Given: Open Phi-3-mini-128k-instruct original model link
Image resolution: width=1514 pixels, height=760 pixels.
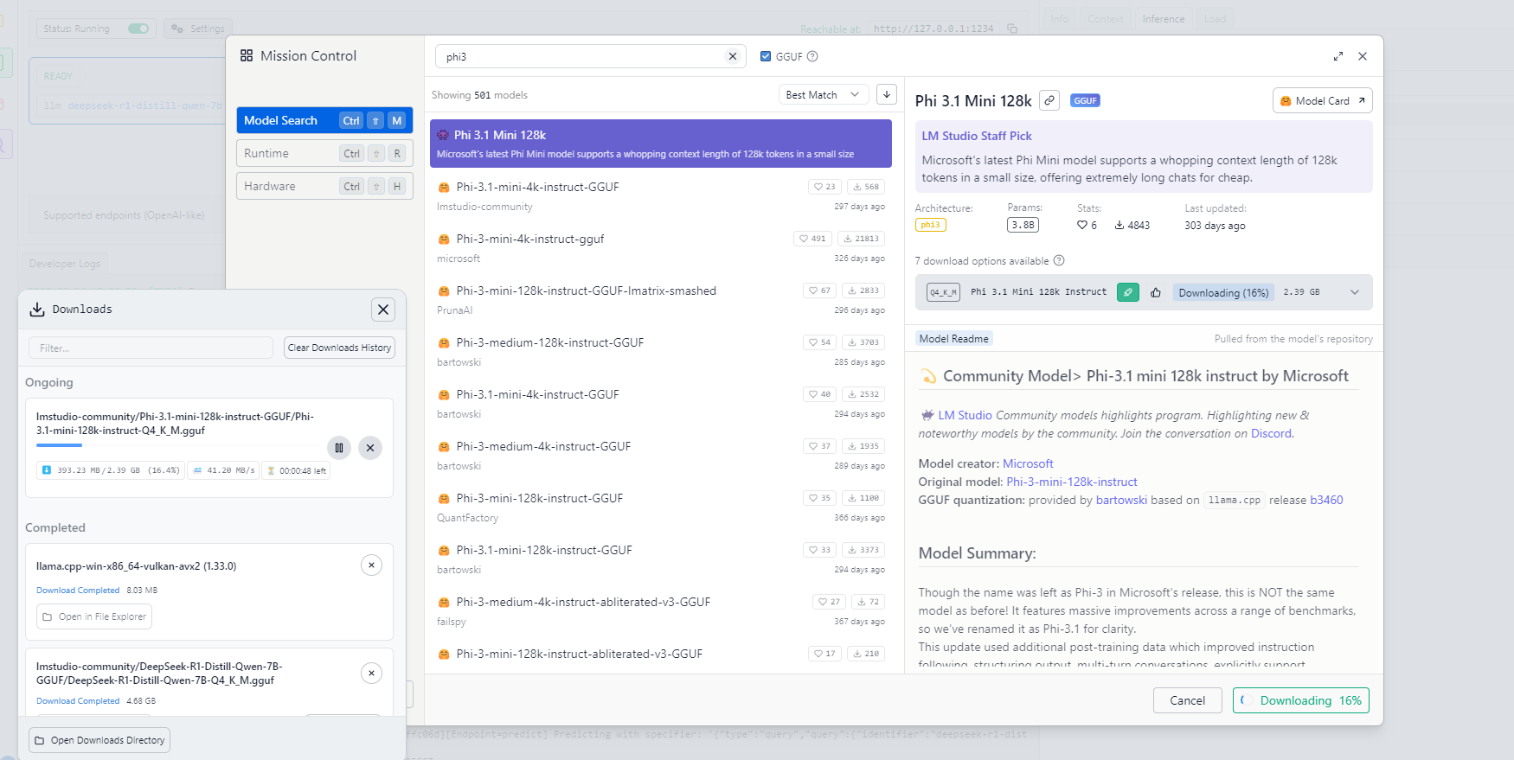Looking at the screenshot, I should [1071, 482].
